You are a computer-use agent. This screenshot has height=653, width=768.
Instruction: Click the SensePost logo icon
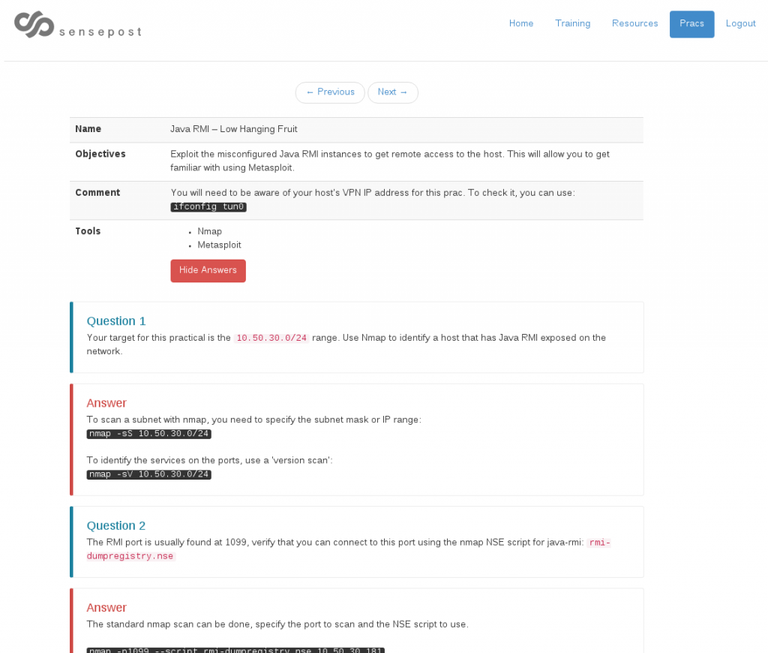[34, 24]
